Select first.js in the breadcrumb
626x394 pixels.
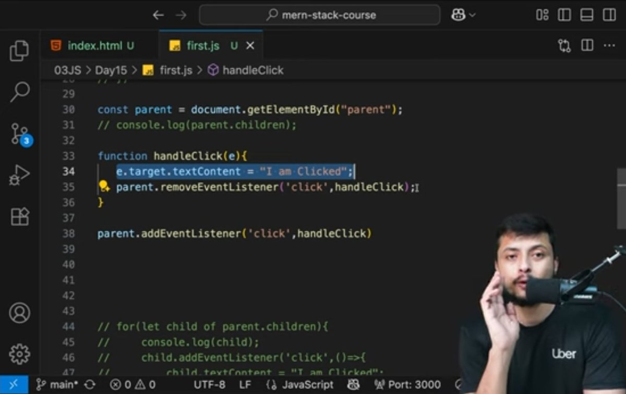click(x=167, y=70)
